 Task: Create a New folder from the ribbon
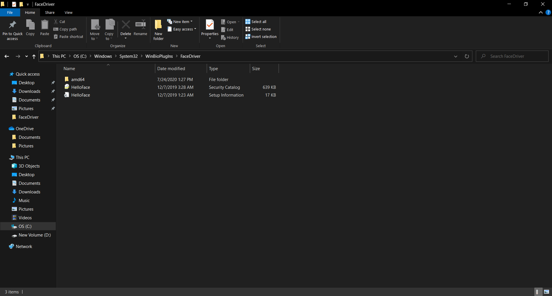coord(158,30)
